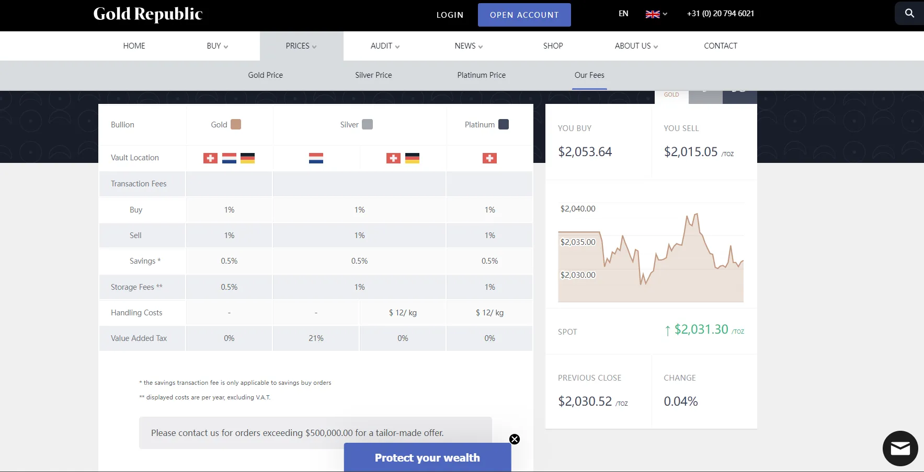
Task: Select the Gold Price submenu link
Action: (x=266, y=75)
